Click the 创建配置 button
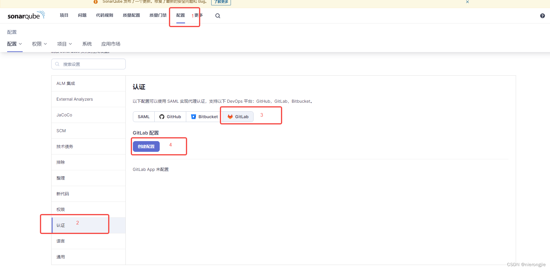This screenshot has height=270, width=550. [x=146, y=146]
